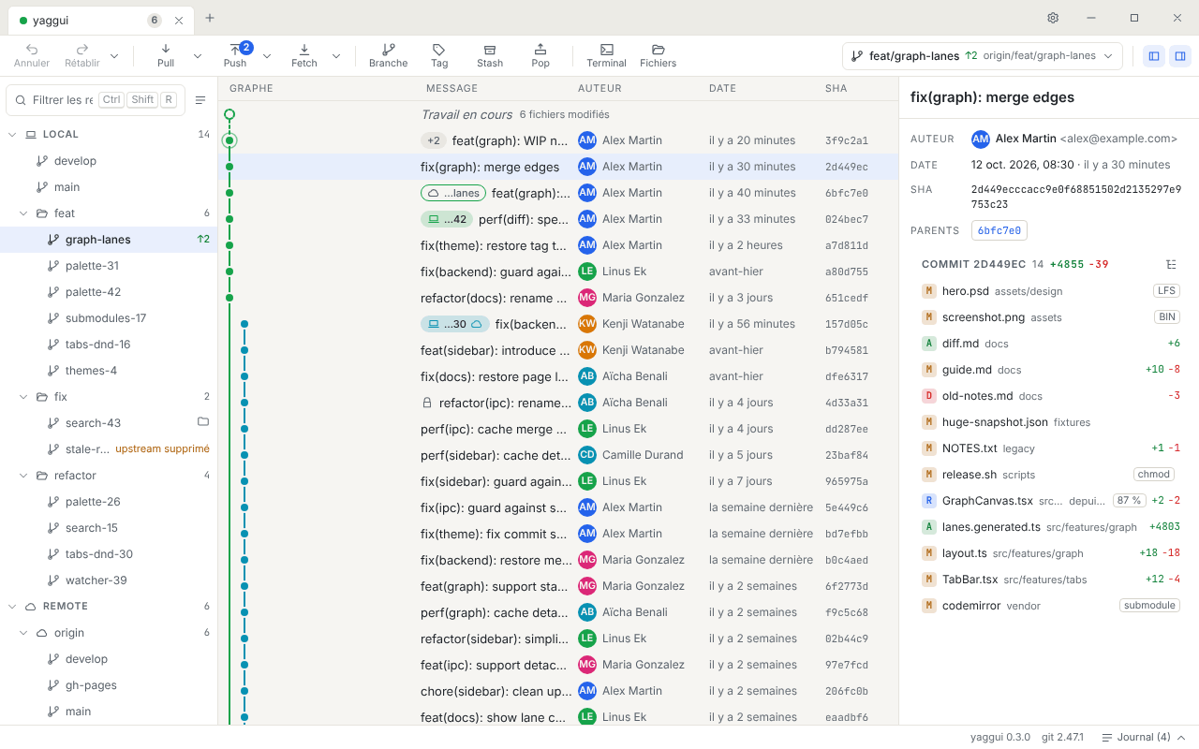Screen dimensions: 1199x749
Task: Open the settings gear icon
Action: click(1053, 18)
